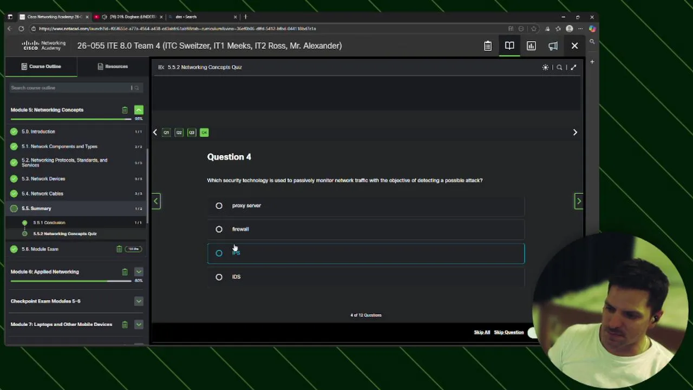Open a new browser tab with plus

(245, 17)
